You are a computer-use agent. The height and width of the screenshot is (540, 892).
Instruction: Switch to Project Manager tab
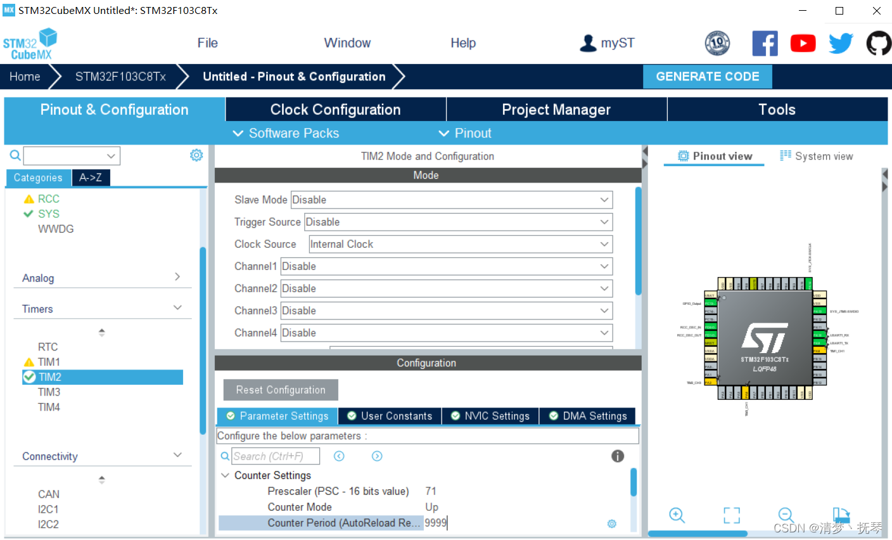click(x=556, y=109)
